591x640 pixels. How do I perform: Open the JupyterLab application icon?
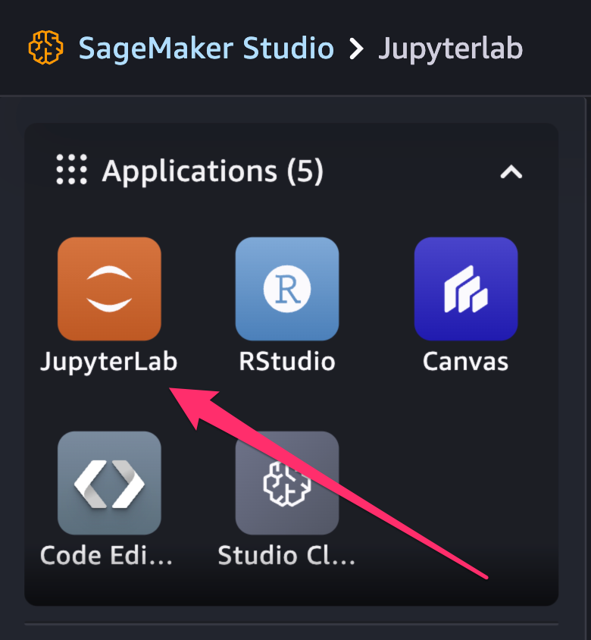pyautogui.click(x=109, y=289)
